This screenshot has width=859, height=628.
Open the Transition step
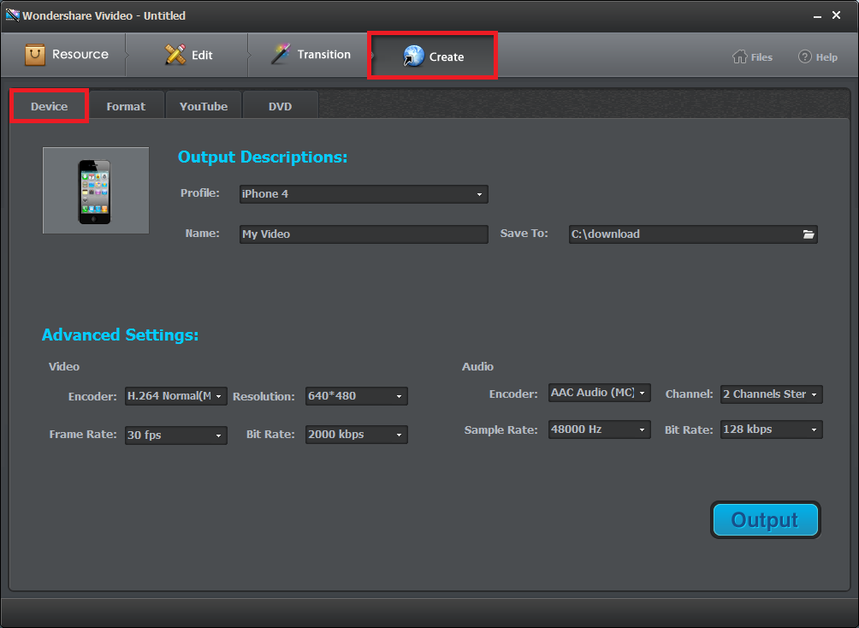pyautogui.click(x=310, y=55)
